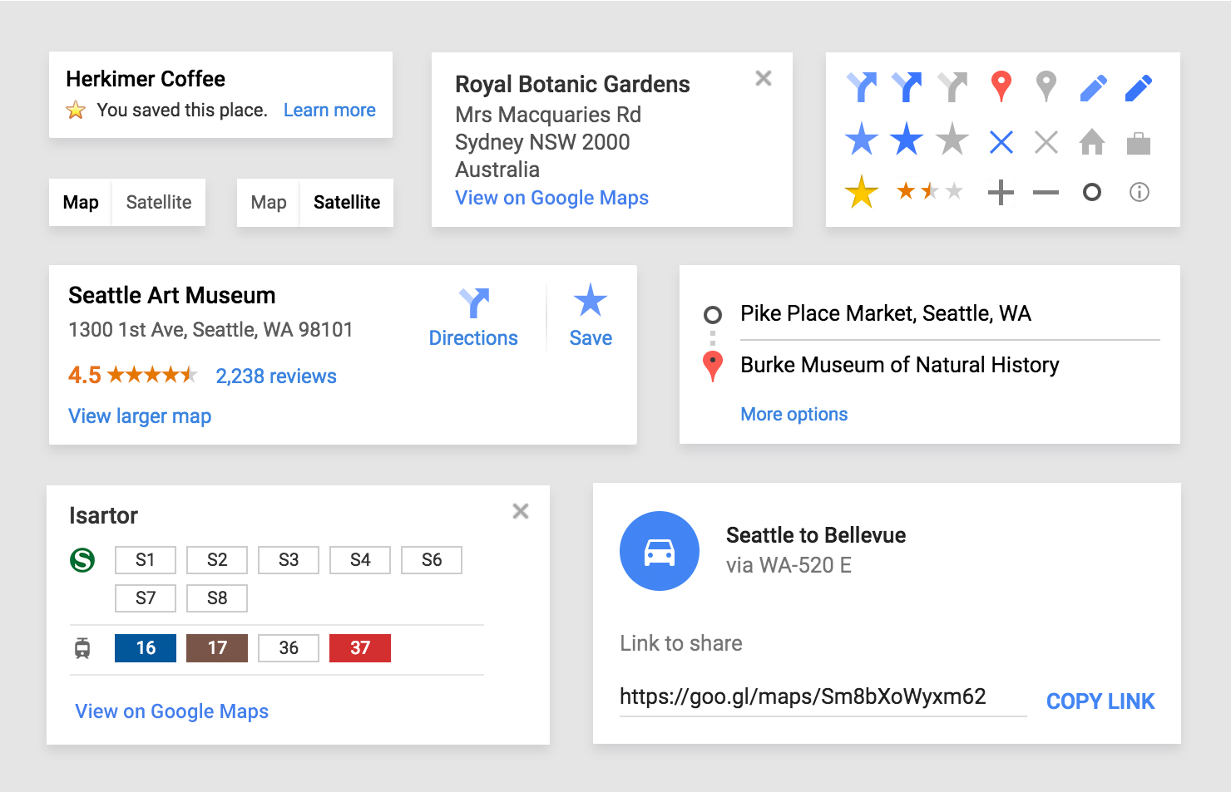Select the S6 line chip
1231x792 pixels.
(x=432, y=560)
